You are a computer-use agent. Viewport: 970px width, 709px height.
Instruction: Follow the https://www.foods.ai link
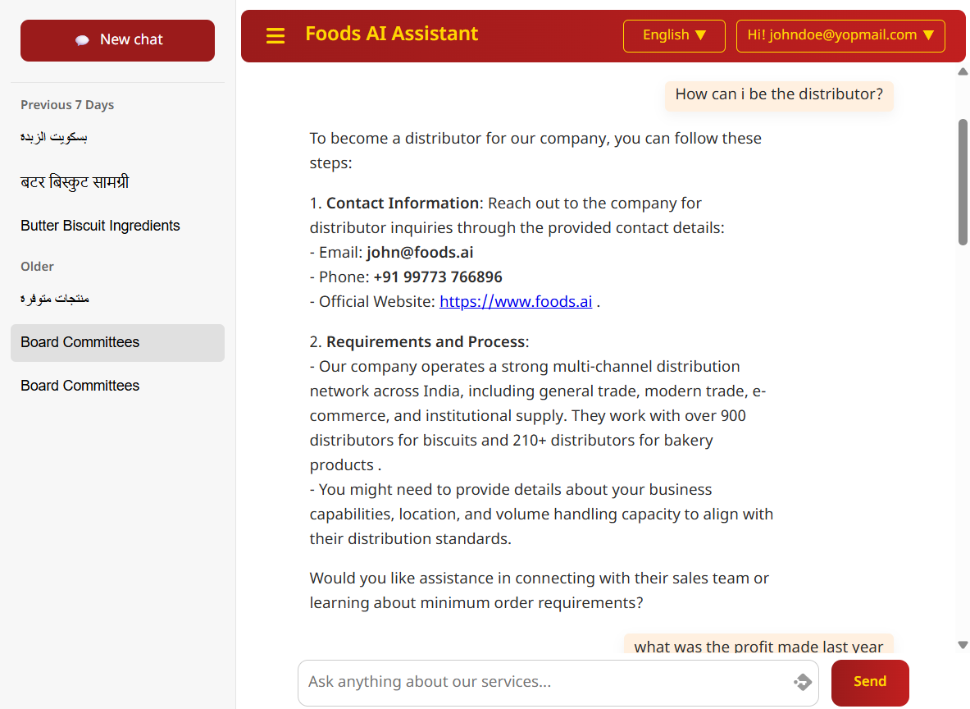pyautogui.click(x=516, y=301)
